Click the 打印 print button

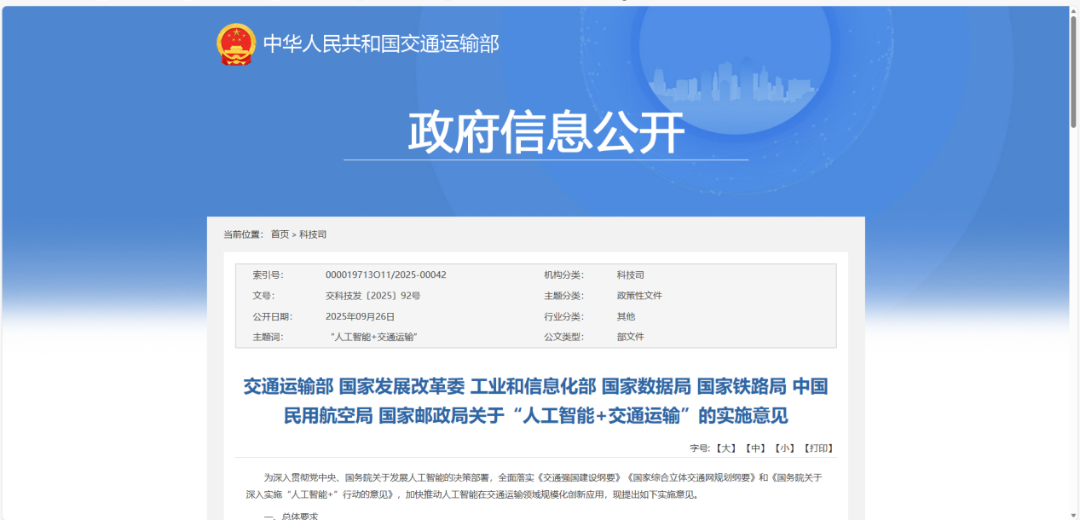(818, 448)
